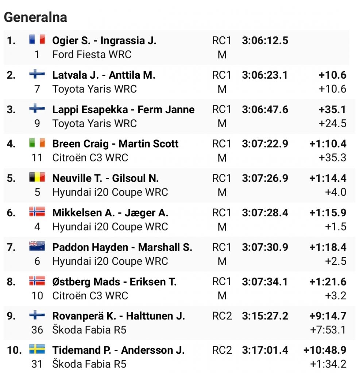Click Ogier's total time 3:06:12.5

(265, 41)
